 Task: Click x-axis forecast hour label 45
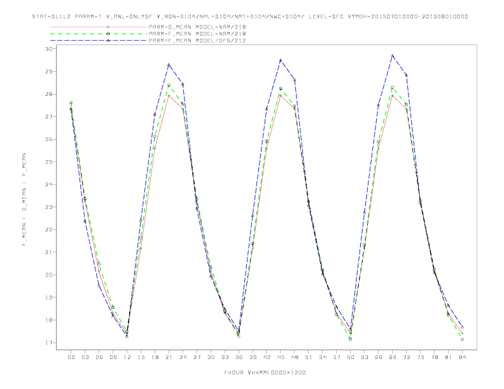[281, 357]
